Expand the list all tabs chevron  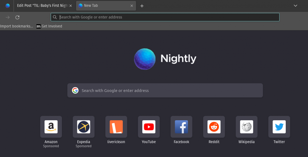pos(295,5)
